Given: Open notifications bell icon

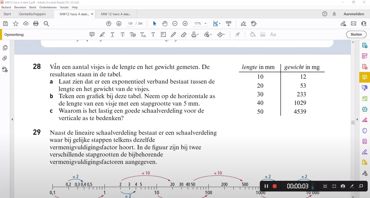Looking at the screenshot, I should click(x=334, y=14).
